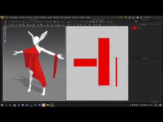Image resolution: width=163 pixels, height=122 pixels.
Task: Toggle the first layout icon at bottom right
Action: coord(152,102)
